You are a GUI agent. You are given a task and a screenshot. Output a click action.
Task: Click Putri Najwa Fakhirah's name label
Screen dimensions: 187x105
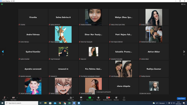tap(117, 42)
